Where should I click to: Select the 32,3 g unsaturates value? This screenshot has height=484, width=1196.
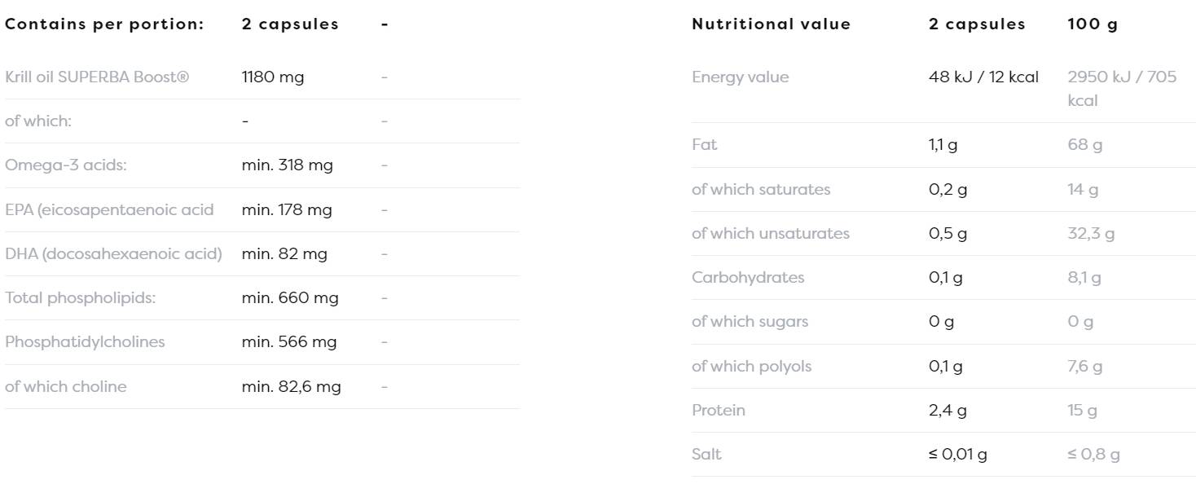point(1091,233)
